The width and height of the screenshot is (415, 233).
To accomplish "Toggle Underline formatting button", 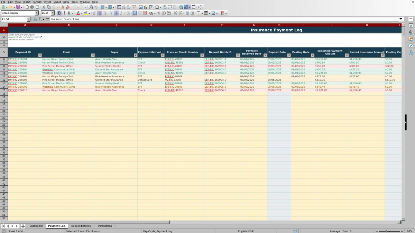I will click(x=69, y=13).
